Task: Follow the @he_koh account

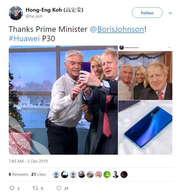Action: point(147,13)
